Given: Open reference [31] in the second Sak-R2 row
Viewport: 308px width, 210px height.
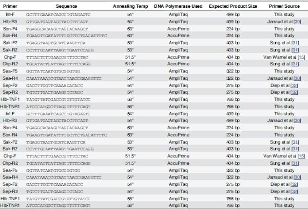Looking at the screenshot, I should click(295, 149).
